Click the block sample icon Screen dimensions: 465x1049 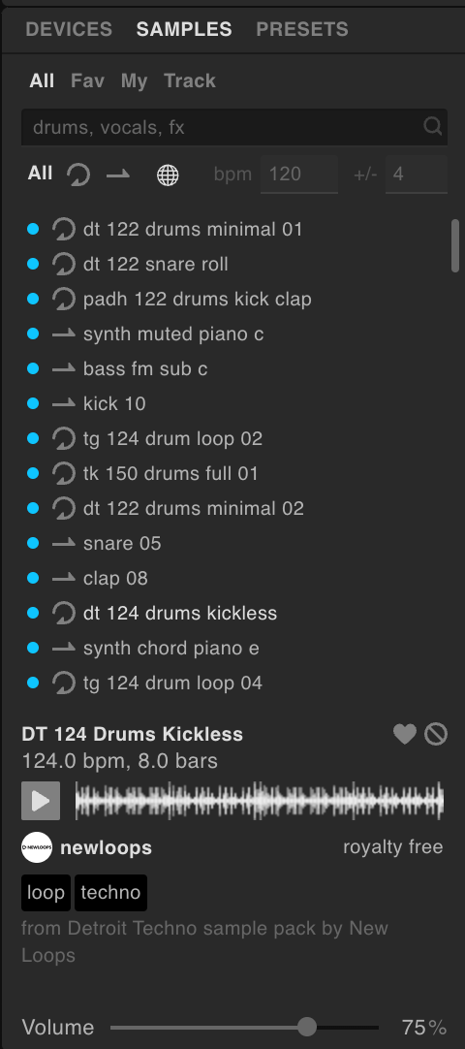click(x=436, y=735)
